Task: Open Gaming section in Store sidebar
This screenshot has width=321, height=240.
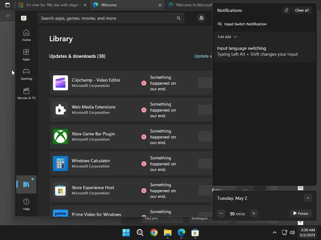Action: (x=26, y=74)
